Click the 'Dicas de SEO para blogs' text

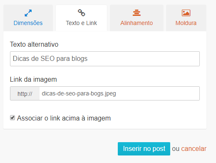click(50, 59)
